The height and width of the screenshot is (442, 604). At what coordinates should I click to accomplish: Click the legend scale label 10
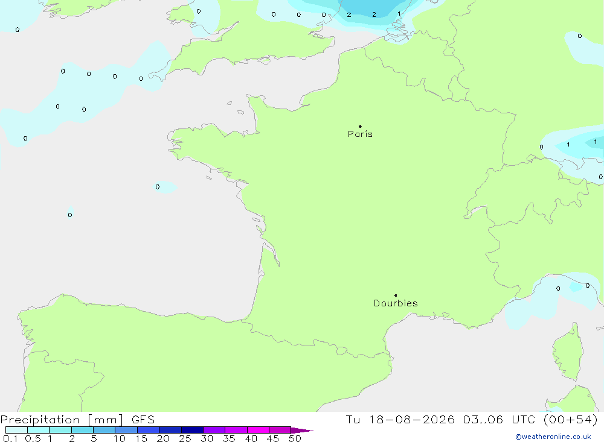tap(119, 438)
